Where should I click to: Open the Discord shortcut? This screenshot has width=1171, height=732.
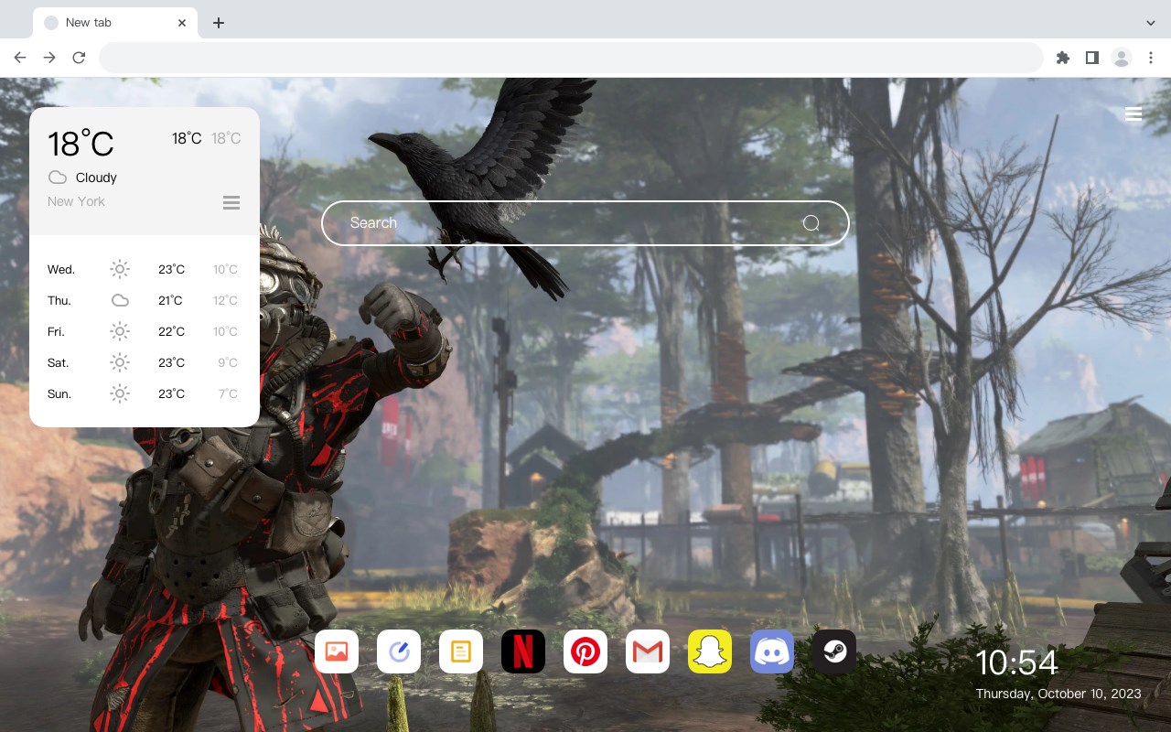click(772, 651)
